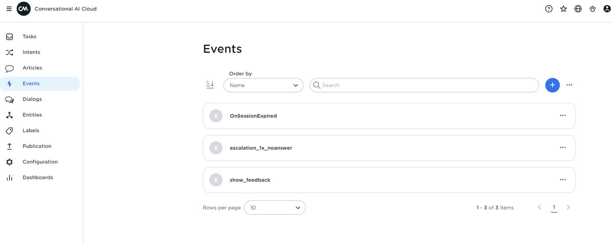Click the globe language icon
The width and height of the screenshot is (613, 244).
(x=578, y=9)
